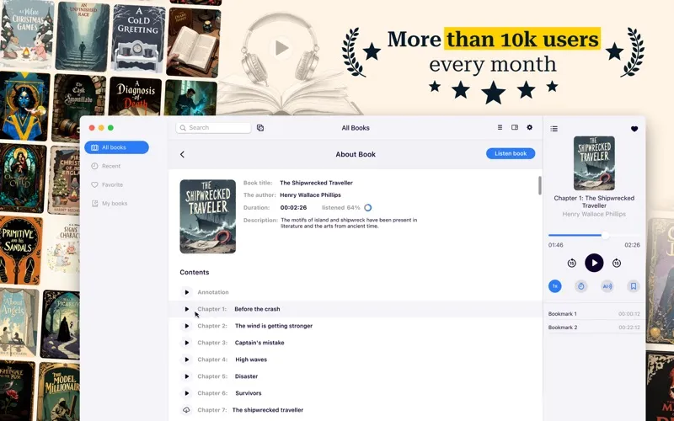Open the sleep timer icon
This screenshot has height=421, width=674.
(x=580, y=286)
